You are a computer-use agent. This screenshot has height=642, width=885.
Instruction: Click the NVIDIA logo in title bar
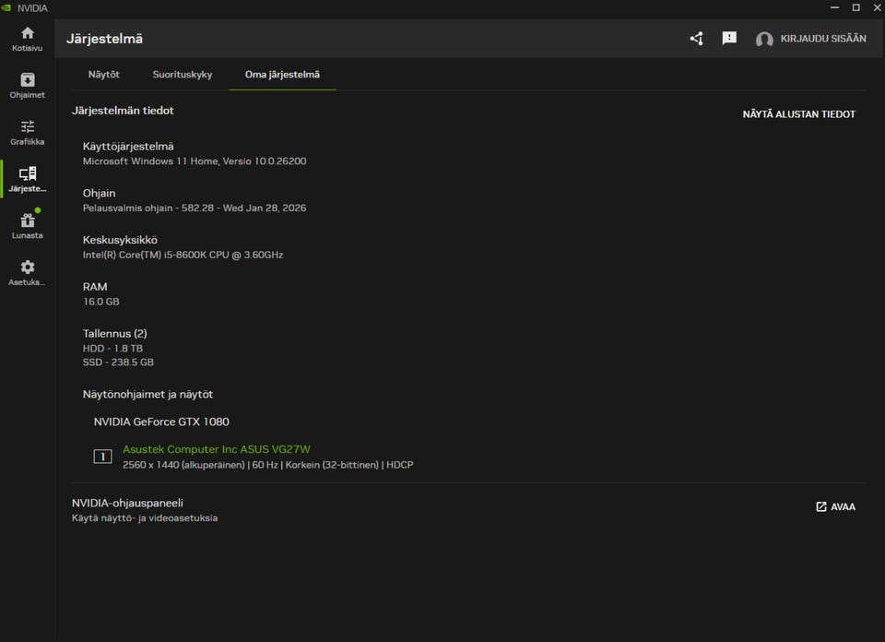(7, 7)
